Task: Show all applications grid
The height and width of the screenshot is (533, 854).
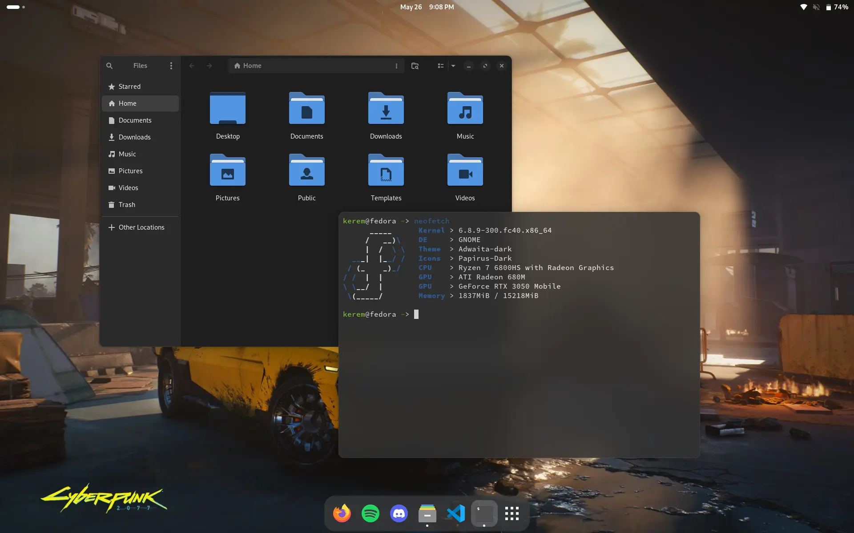Action: [512, 513]
